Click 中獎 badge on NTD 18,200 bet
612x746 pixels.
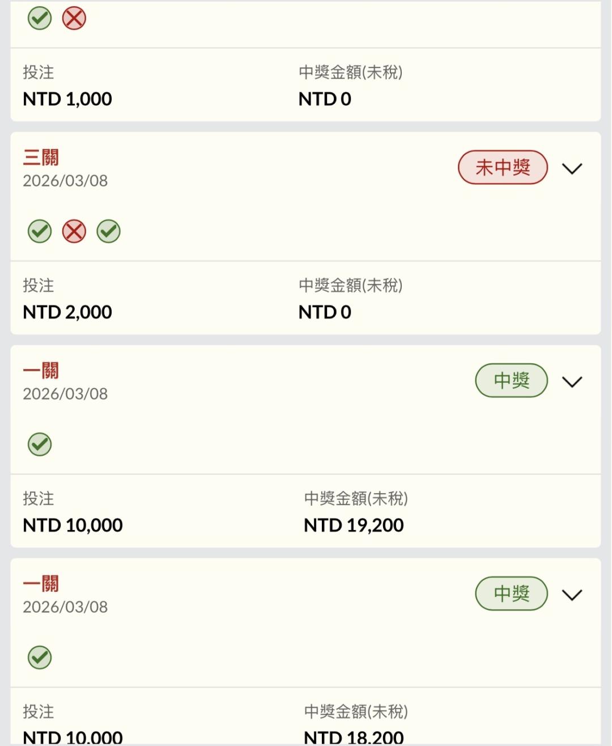point(511,594)
